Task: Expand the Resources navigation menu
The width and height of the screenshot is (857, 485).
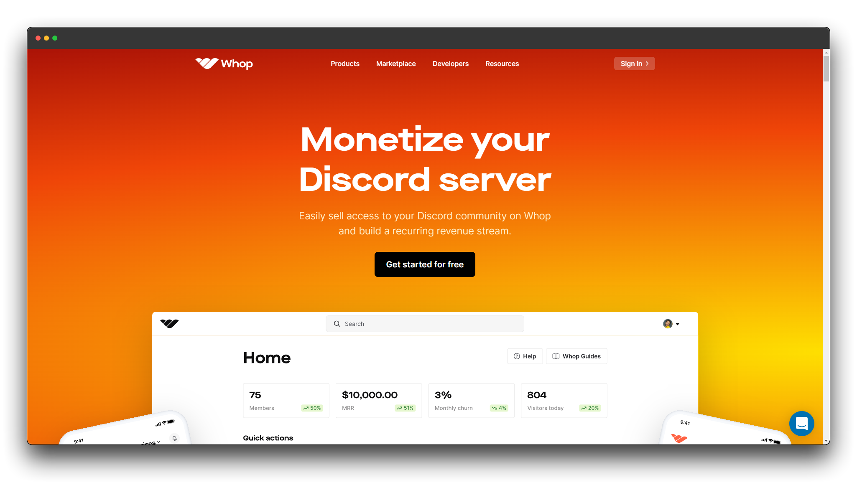Action: point(502,63)
